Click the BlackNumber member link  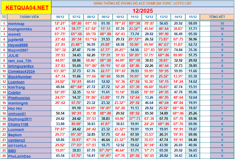[20, 76]
